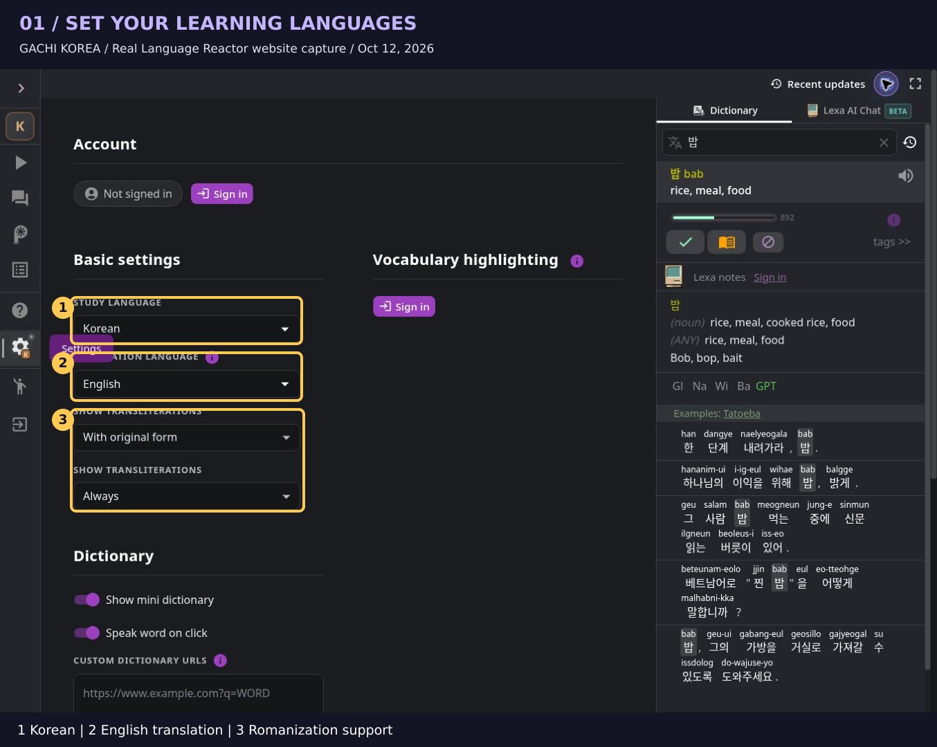Viewport: 937px width, 747px height.
Task: Mark word as known with checkmark
Action: [685, 242]
